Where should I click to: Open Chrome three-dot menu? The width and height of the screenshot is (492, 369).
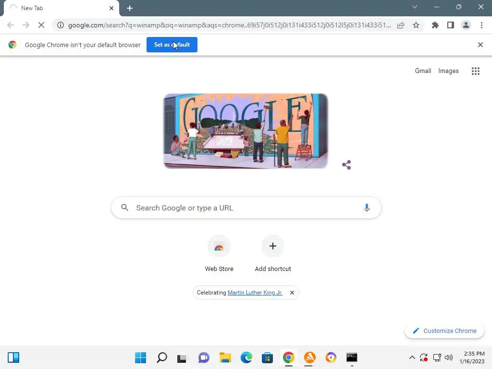point(481,25)
